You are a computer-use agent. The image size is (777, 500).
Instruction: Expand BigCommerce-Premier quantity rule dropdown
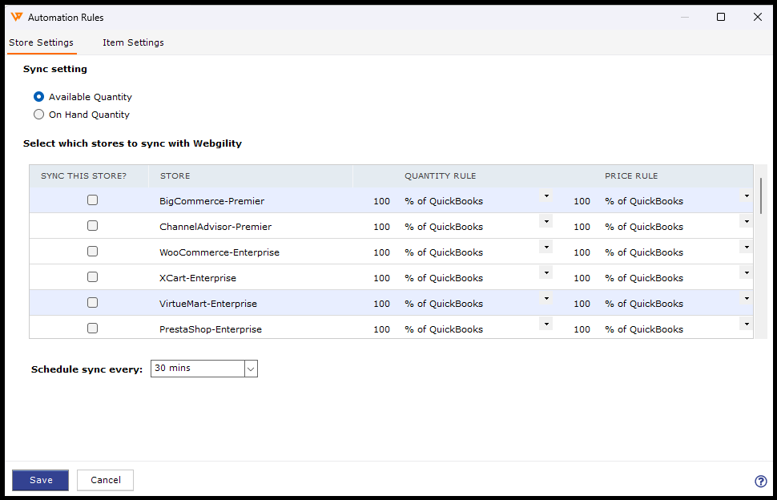tap(546, 196)
